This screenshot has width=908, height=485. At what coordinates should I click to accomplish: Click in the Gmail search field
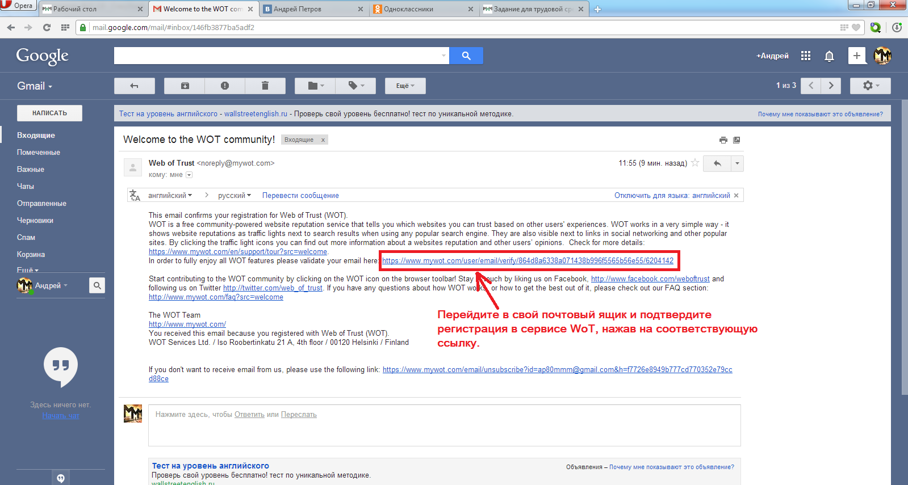point(277,56)
